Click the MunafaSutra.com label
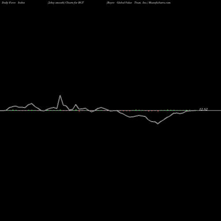 pyautogui.click(x=160, y=3)
